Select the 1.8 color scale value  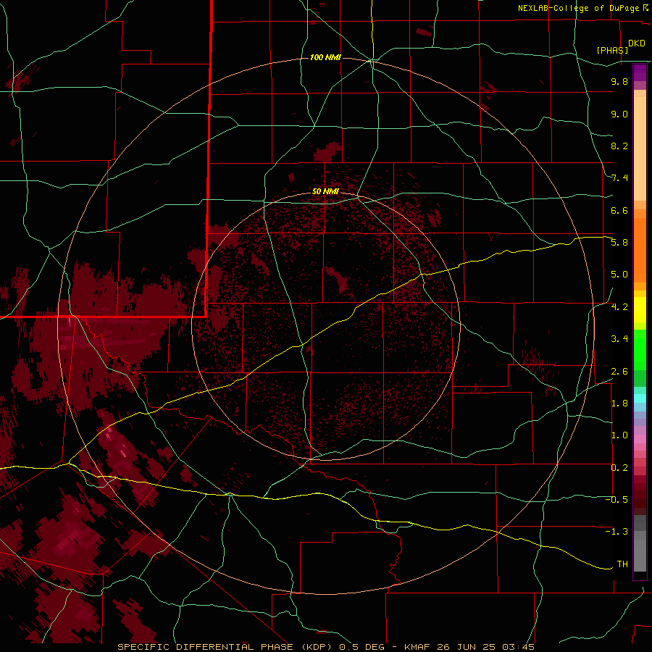(x=619, y=404)
